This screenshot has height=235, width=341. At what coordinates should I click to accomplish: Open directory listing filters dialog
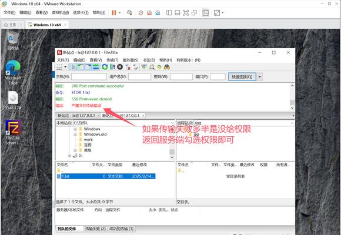tap(144, 67)
